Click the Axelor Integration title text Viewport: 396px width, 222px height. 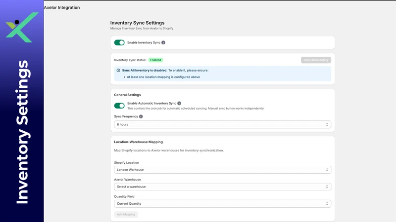point(62,7)
